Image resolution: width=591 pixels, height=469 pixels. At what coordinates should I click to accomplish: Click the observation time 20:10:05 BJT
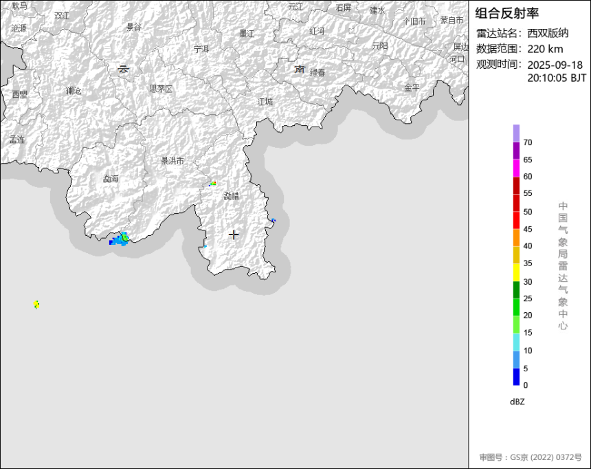(x=557, y=78)
